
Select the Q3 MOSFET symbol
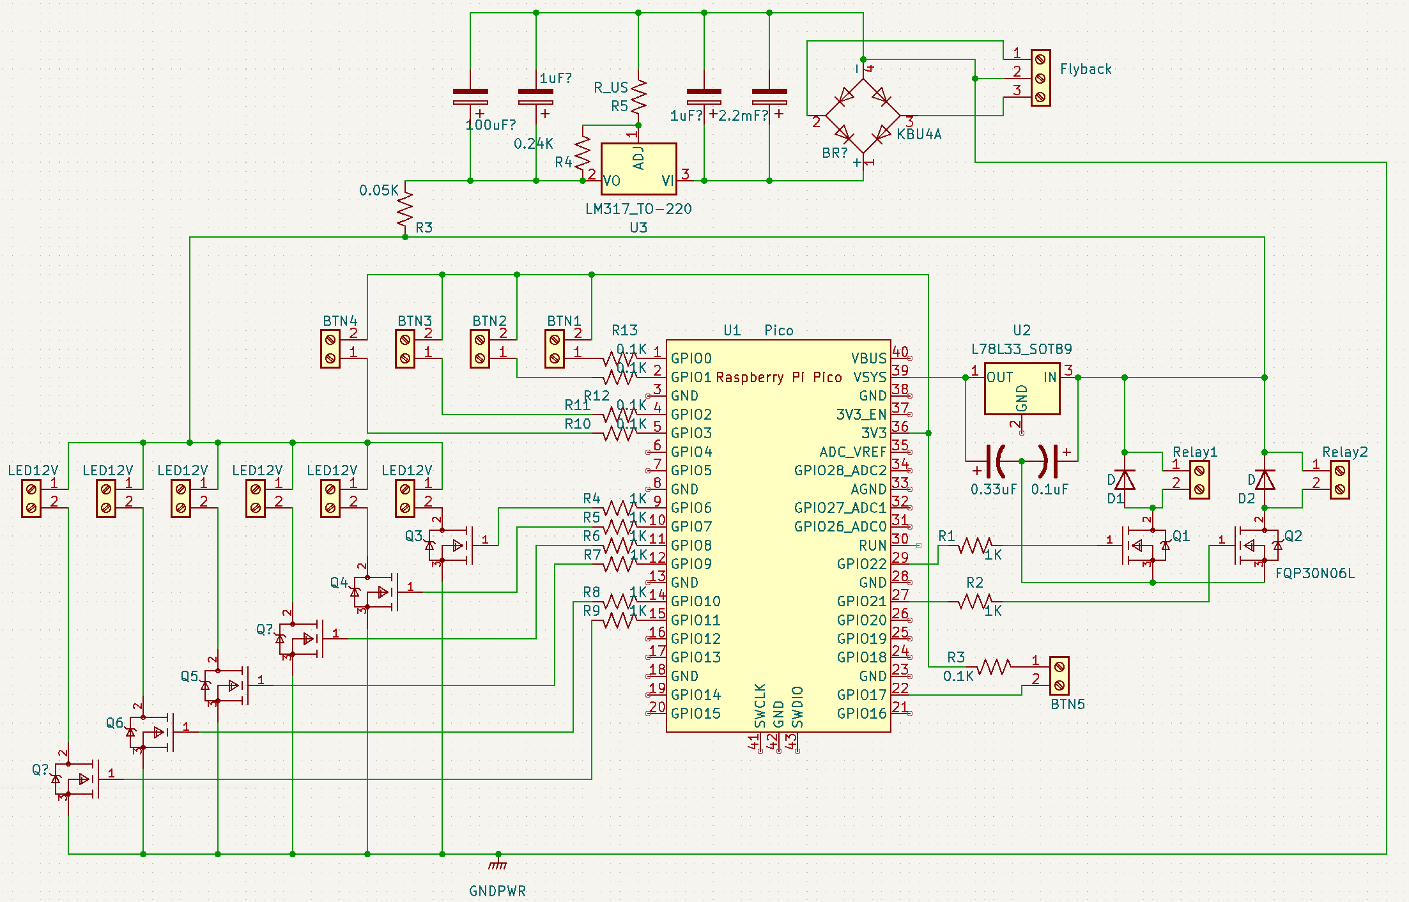[450, 546]
